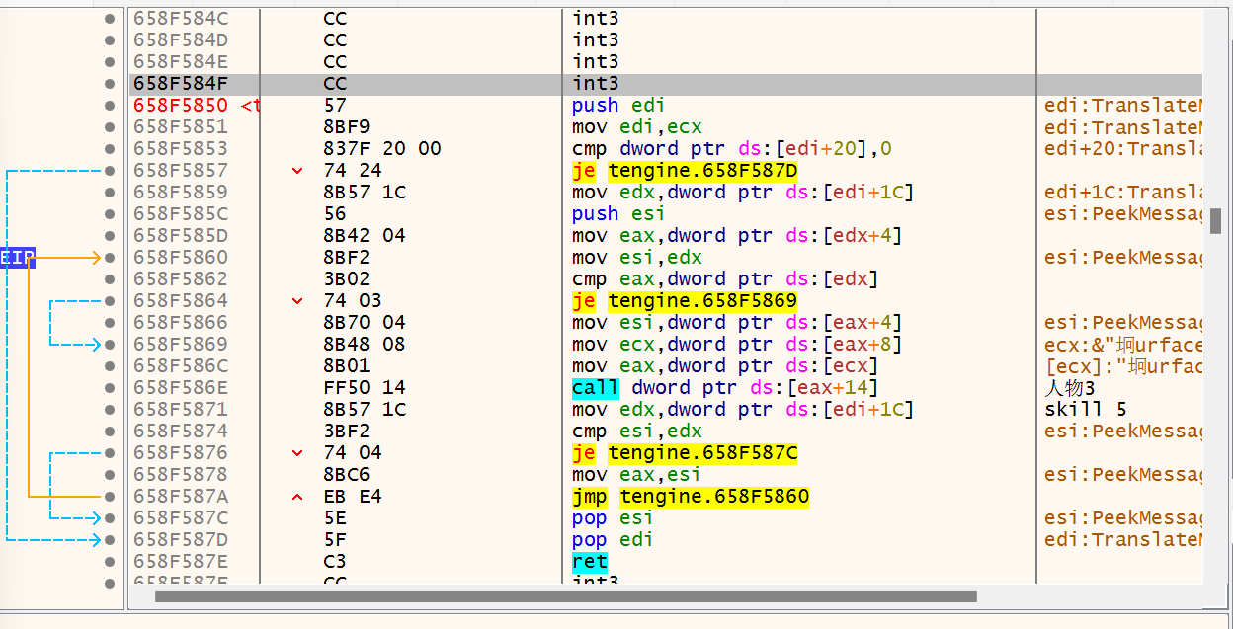Toggle breakpoint dot for address 658F584C
This screenshot has height=629, width=1233.
[x=109, y=19]
